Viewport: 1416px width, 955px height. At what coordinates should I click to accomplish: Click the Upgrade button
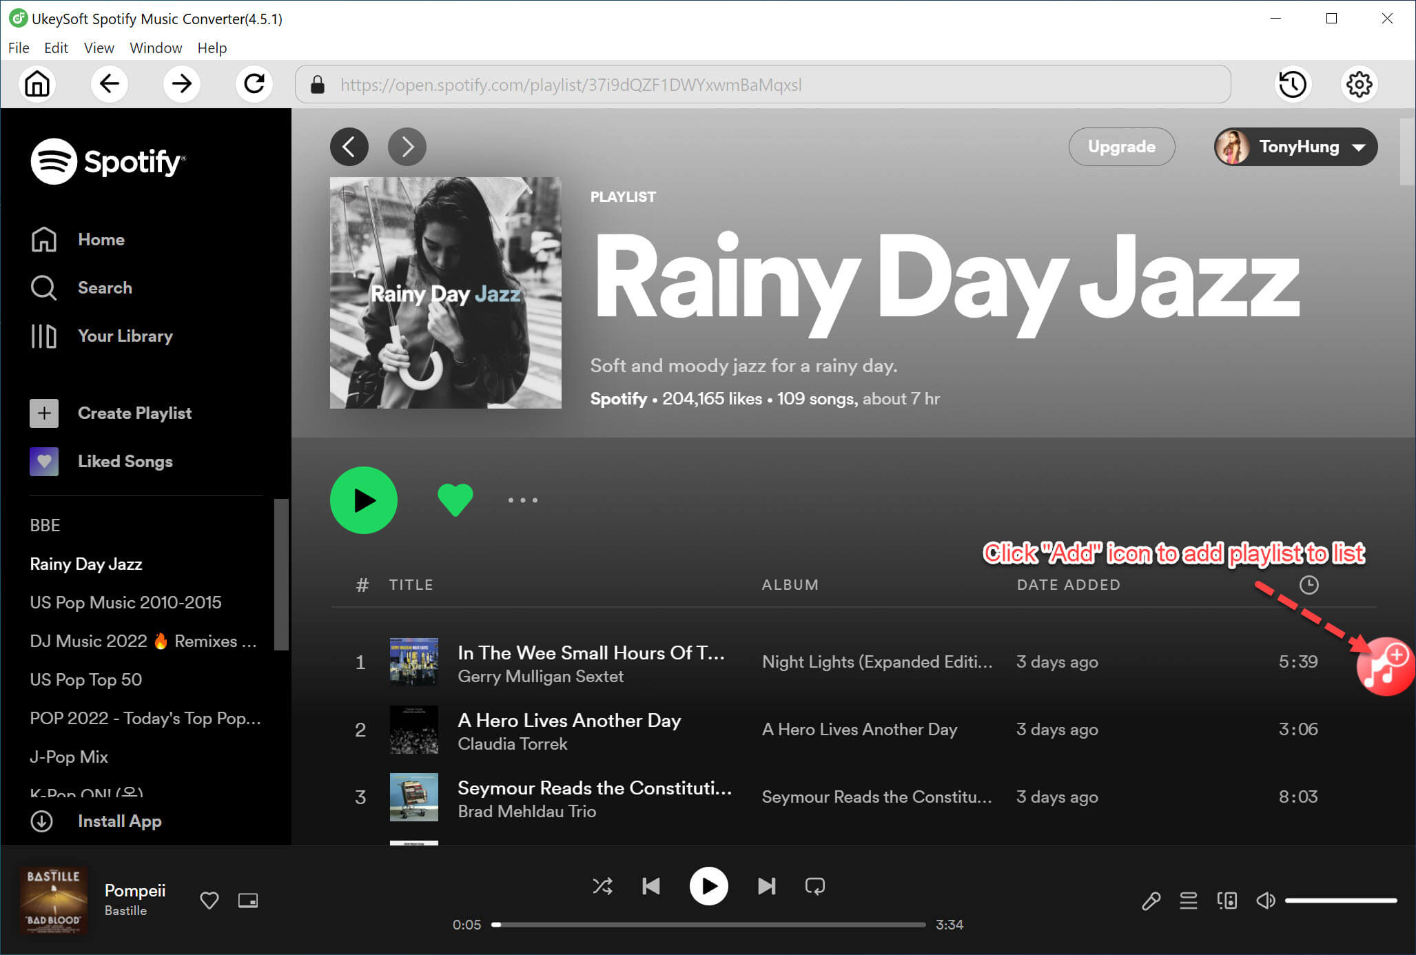1121,146
